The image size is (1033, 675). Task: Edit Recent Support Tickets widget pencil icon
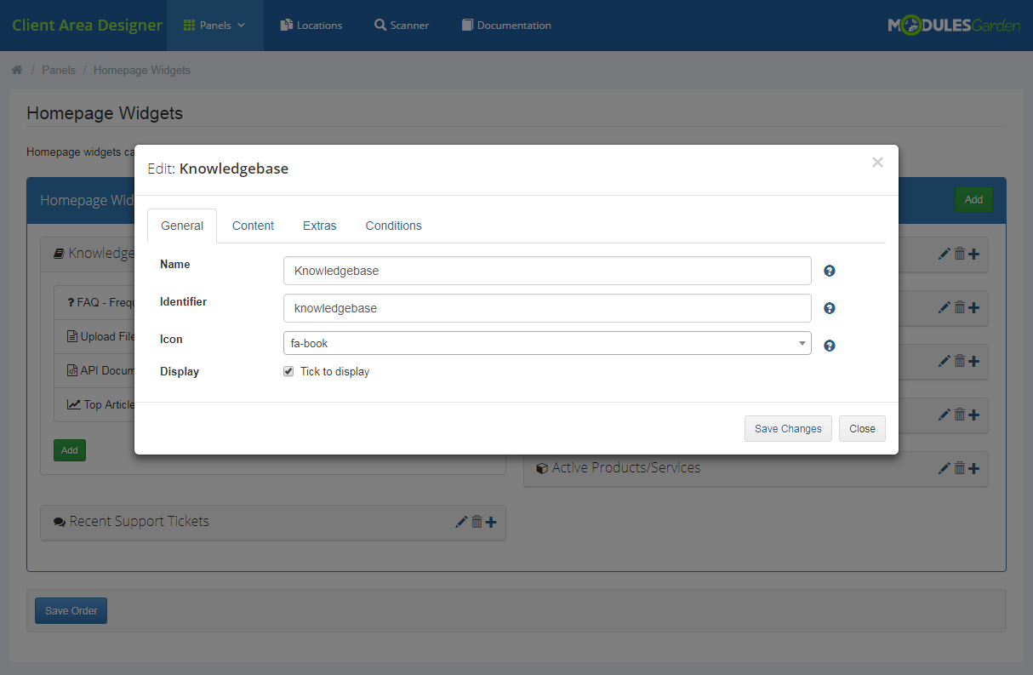(x=461, y=522)
